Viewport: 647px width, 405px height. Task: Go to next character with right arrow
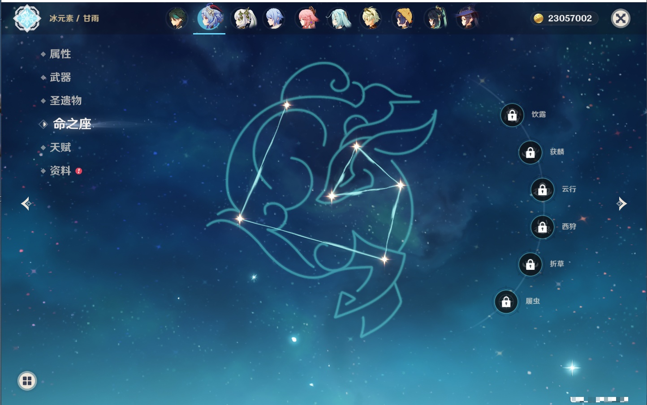(621, 204)
